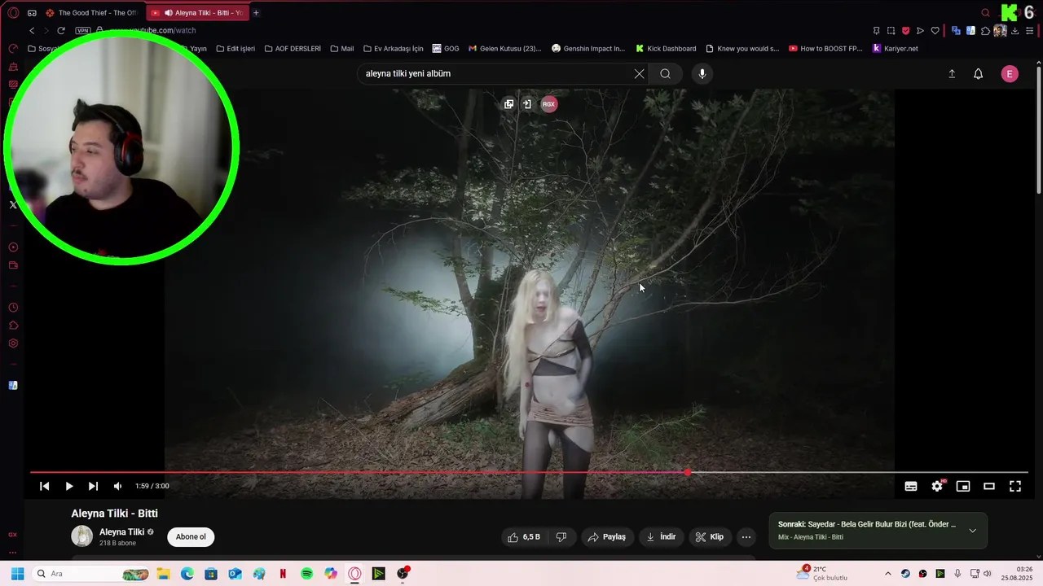Skip to the next video
The height and width of the screenshot is (586, 1043).
(x=93, y=486)
